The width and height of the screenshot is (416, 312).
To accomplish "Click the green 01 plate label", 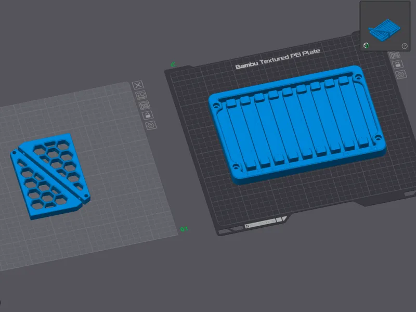I will [x=184, y=229].
